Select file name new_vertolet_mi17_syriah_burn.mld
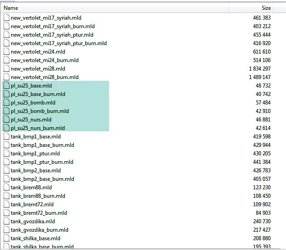Viewport: 286px width, 250px height. [x=53, y=26]
